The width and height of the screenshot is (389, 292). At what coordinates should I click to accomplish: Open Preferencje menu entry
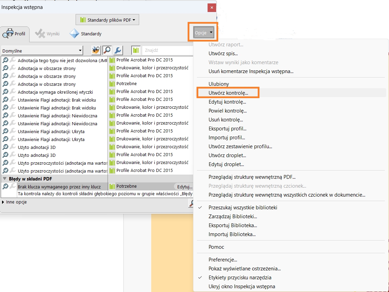tap(223, 259)
